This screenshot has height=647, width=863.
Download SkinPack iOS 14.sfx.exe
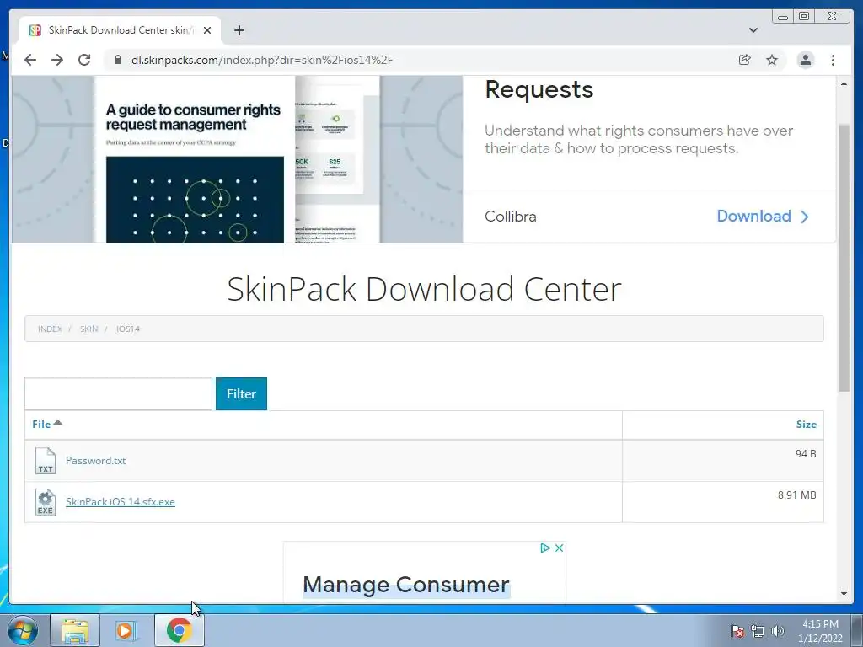(120, 502)
